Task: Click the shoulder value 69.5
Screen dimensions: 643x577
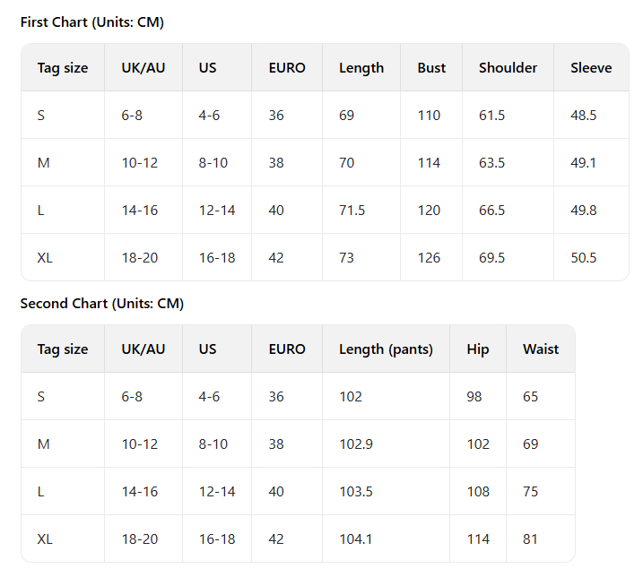Action: 491,258
